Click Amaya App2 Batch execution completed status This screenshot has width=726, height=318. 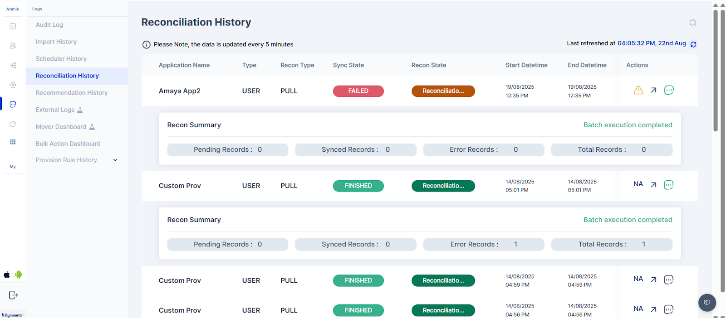click(628, 125)
